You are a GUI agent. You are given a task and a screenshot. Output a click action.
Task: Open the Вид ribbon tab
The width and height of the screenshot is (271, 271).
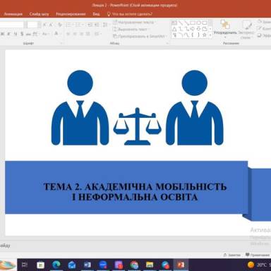tap(96, 14)
